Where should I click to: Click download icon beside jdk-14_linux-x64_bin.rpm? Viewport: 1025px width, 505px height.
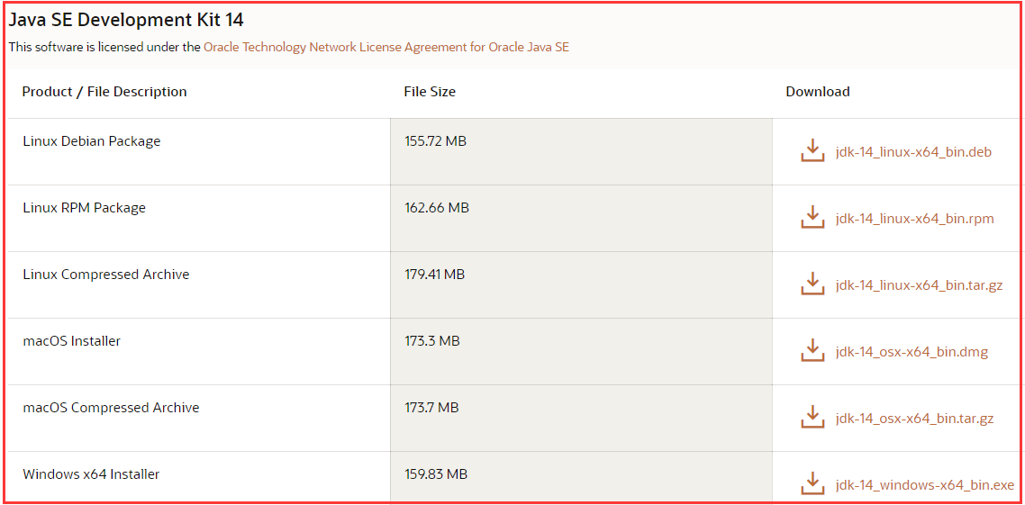(812, 217)
